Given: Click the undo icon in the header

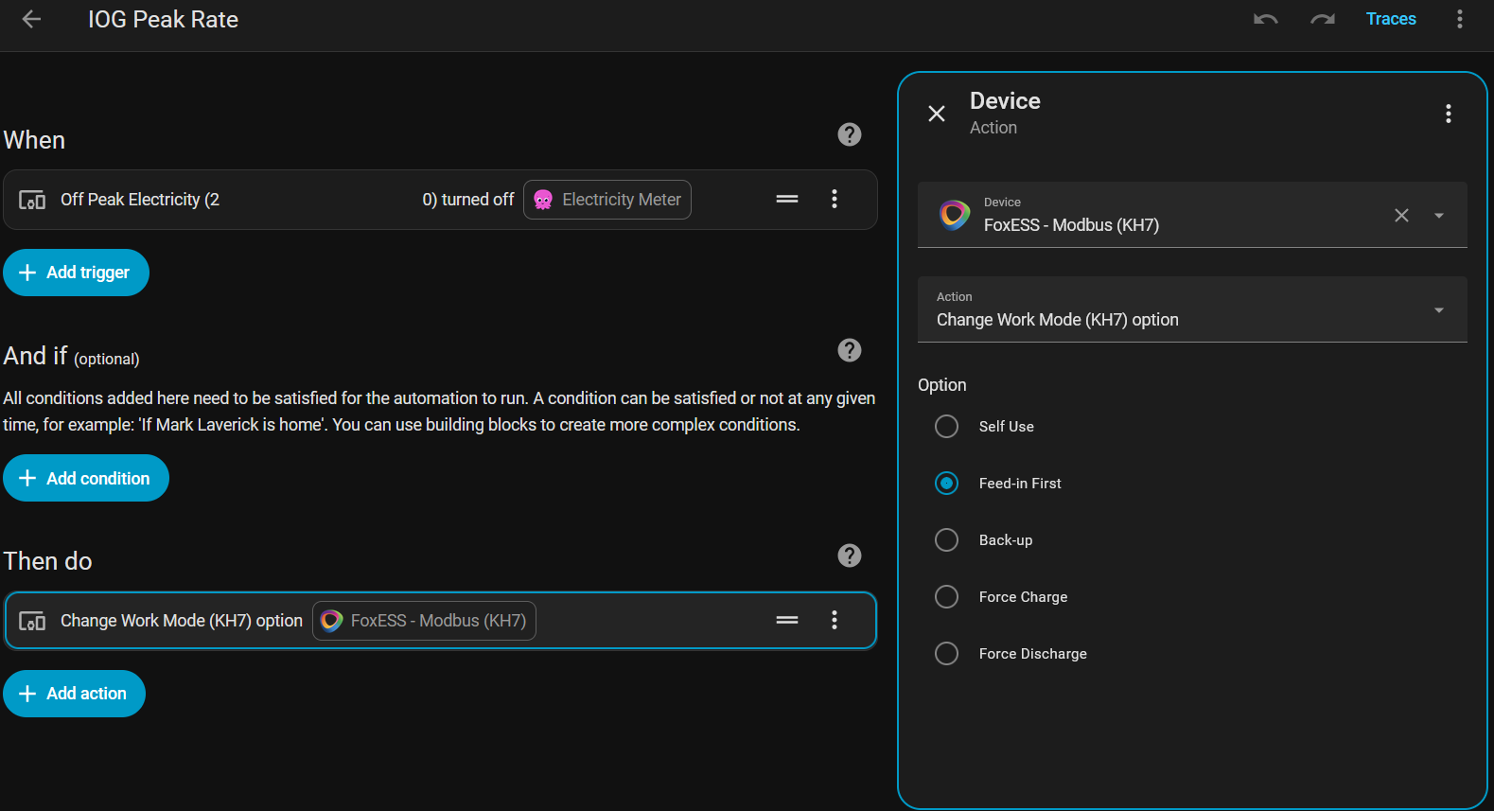Looking at the screenshot, I should coord(1265,19).
